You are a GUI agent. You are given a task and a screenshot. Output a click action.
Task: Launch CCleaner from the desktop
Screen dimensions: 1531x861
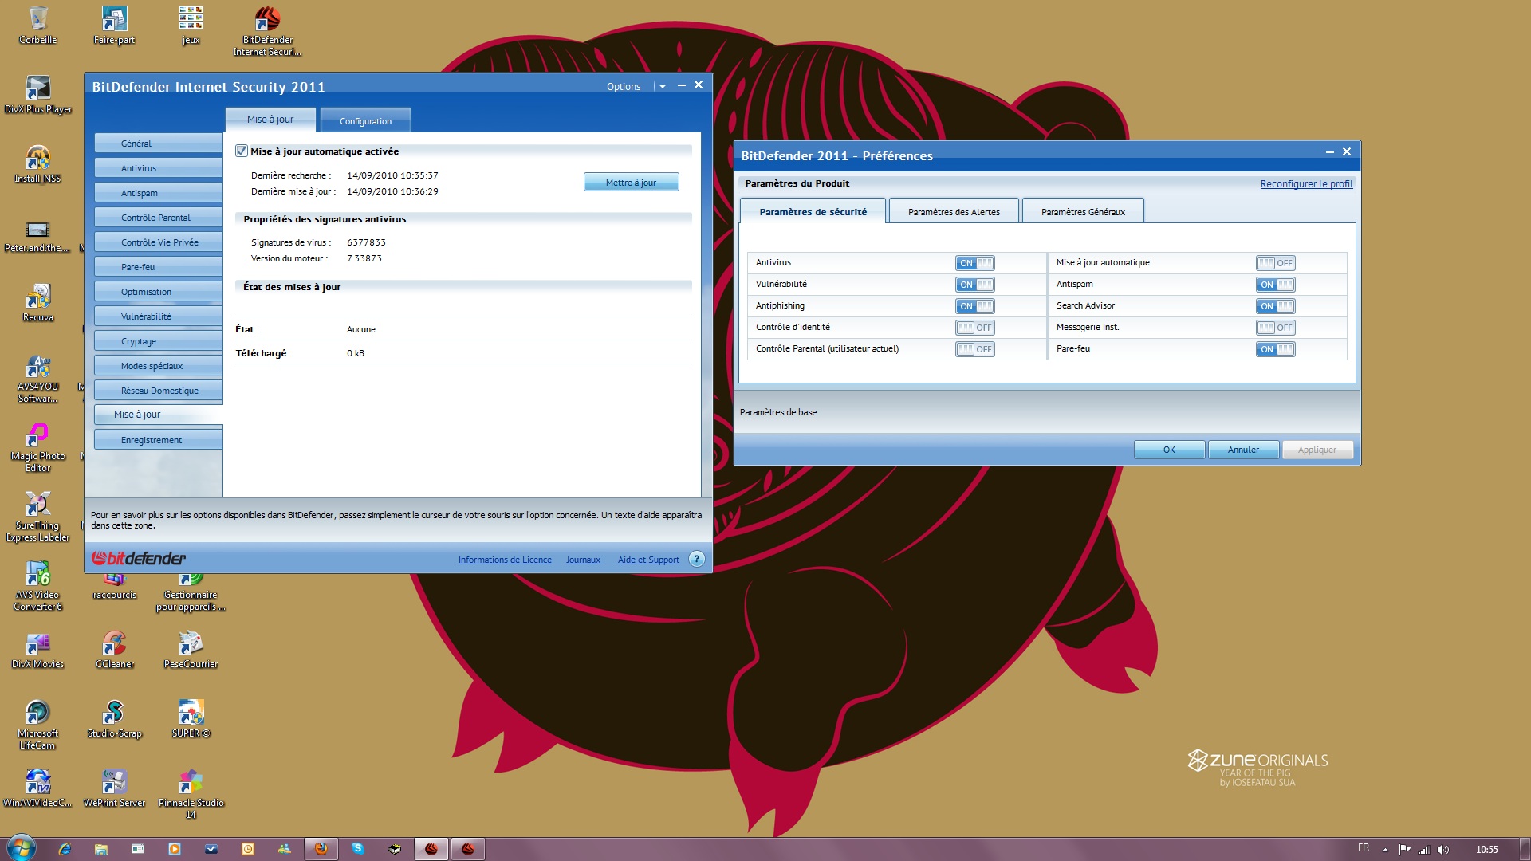(114, 650)
